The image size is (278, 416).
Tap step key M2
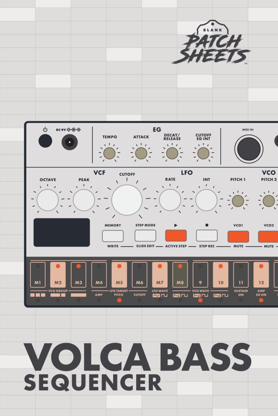58,275
